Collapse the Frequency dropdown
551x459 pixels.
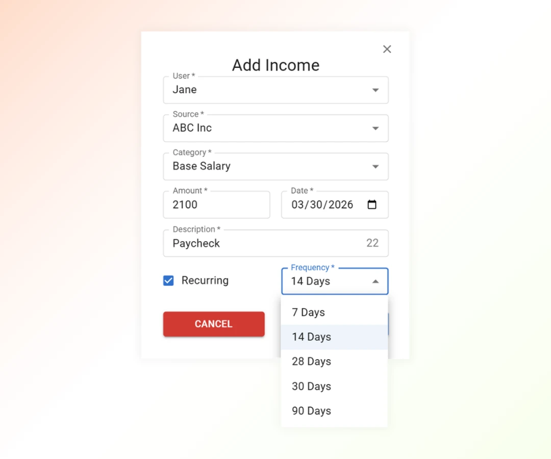point(335,282)
